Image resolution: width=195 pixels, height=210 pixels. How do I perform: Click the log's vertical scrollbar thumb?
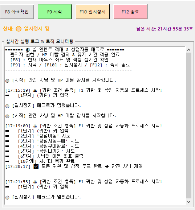coord(188,125)
